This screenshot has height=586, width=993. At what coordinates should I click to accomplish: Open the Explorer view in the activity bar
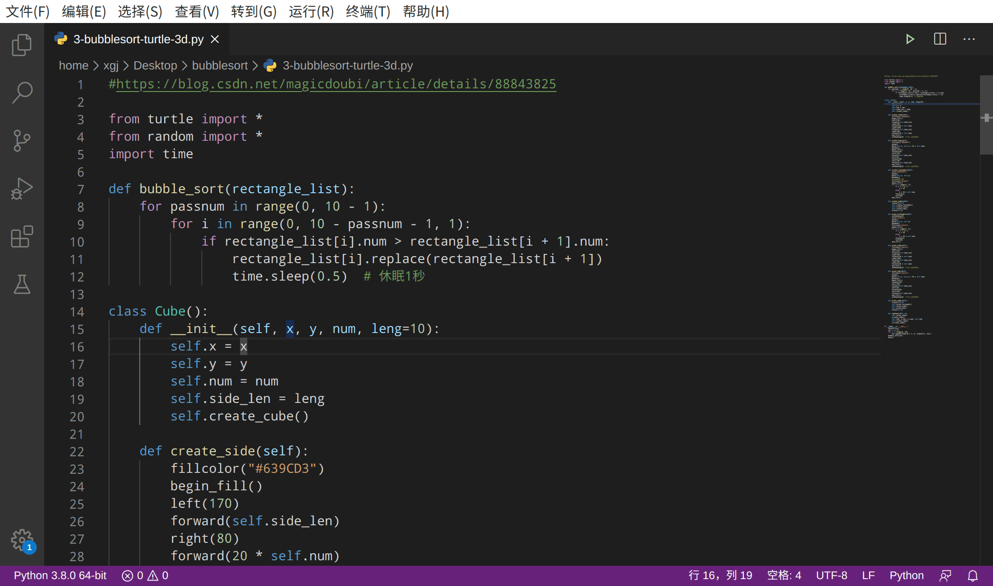(x=22, y=45)
